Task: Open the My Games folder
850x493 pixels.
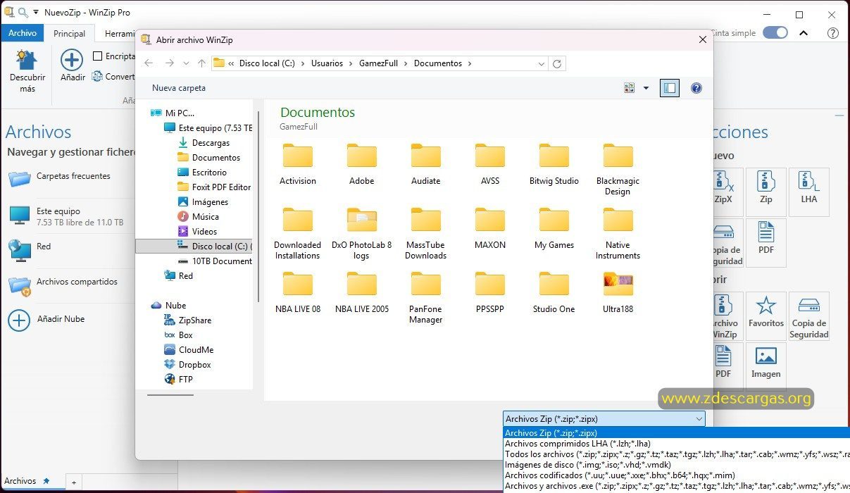Action: tap(554, 228)
